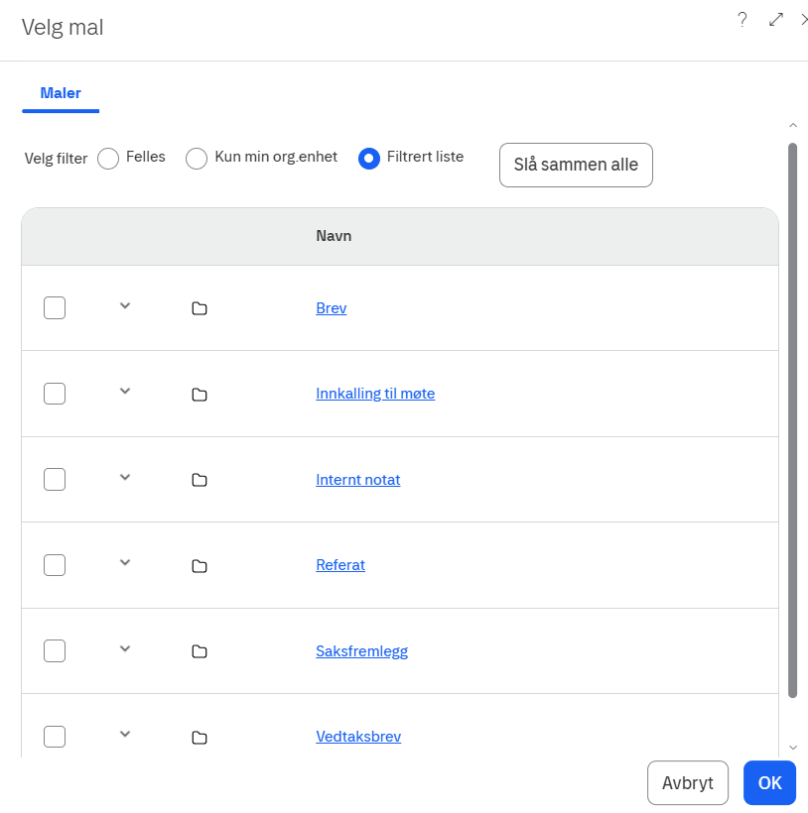Confirm selection with the OK button

pyautogui.click(x=769, y=783)
